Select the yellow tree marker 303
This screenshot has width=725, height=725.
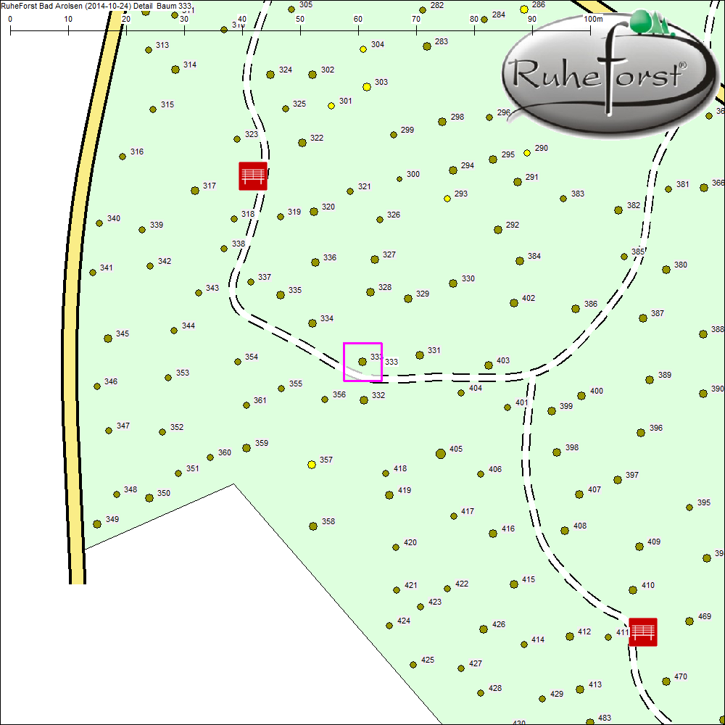(367, 87)
